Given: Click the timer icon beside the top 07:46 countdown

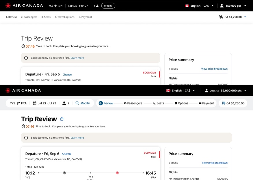Looking at the screenshot, I should [23, 46].
